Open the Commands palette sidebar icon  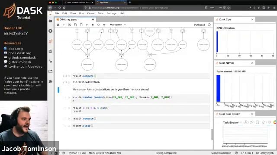coord(50,51)
